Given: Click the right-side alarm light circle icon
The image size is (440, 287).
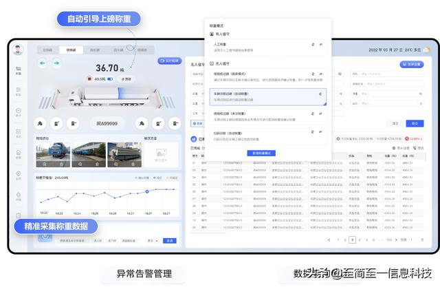Looking at the screenshot, I should 142,123.
